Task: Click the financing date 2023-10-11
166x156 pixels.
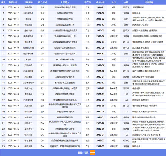Action: 13,19
